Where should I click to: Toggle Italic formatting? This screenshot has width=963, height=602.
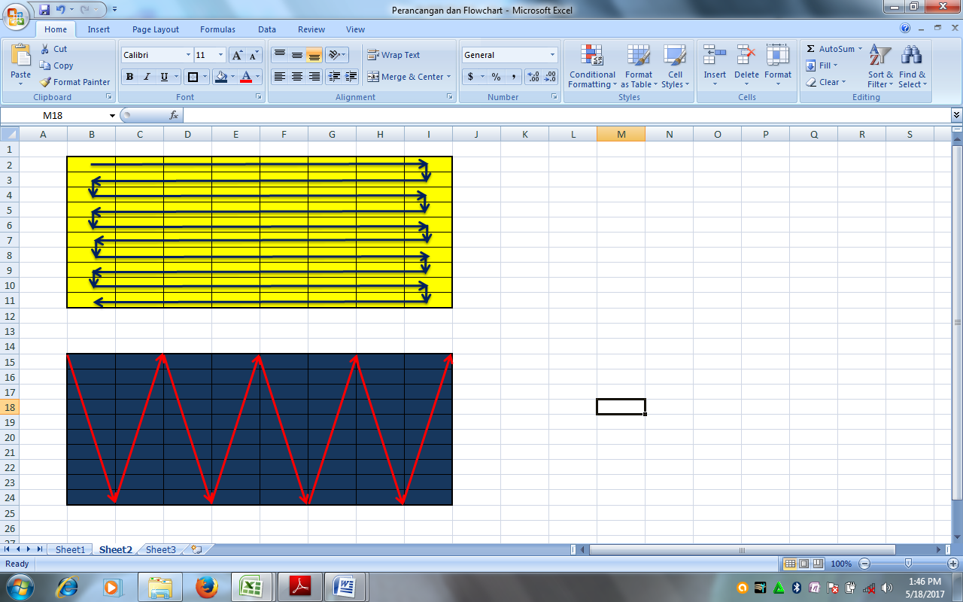coord(147,77)
